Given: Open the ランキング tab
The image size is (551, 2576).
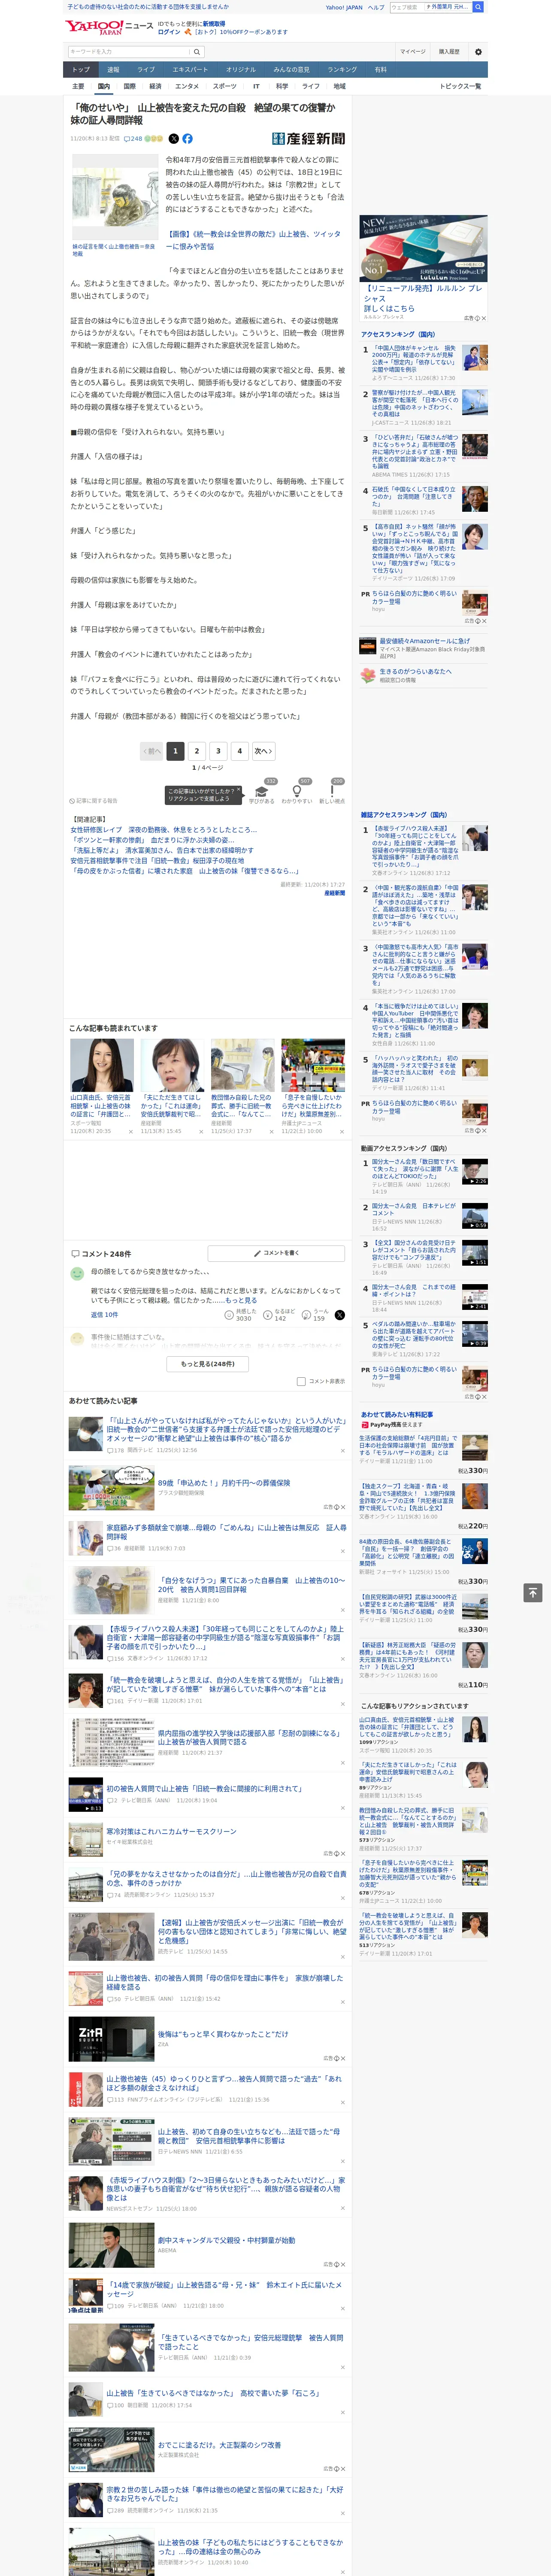Looking at the screenshot, I should tap(342, 70).
